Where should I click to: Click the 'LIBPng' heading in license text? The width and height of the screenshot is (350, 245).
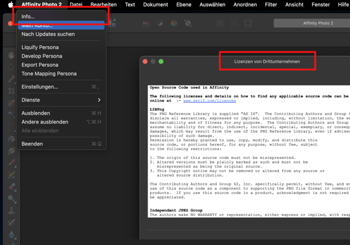click(x=157, y=109)
